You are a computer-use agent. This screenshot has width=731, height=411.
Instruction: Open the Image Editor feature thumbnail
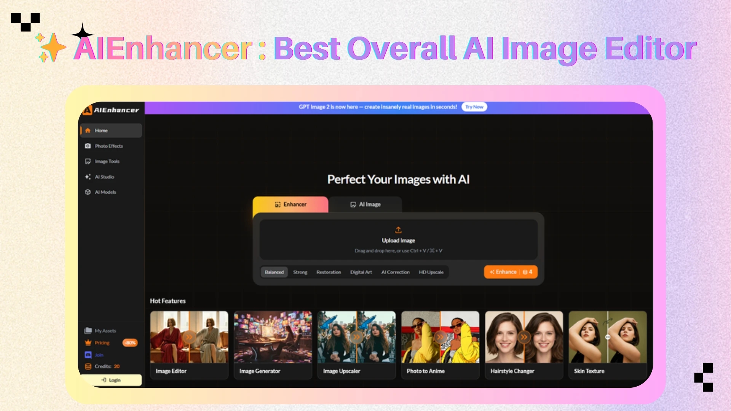pos(189,337)
